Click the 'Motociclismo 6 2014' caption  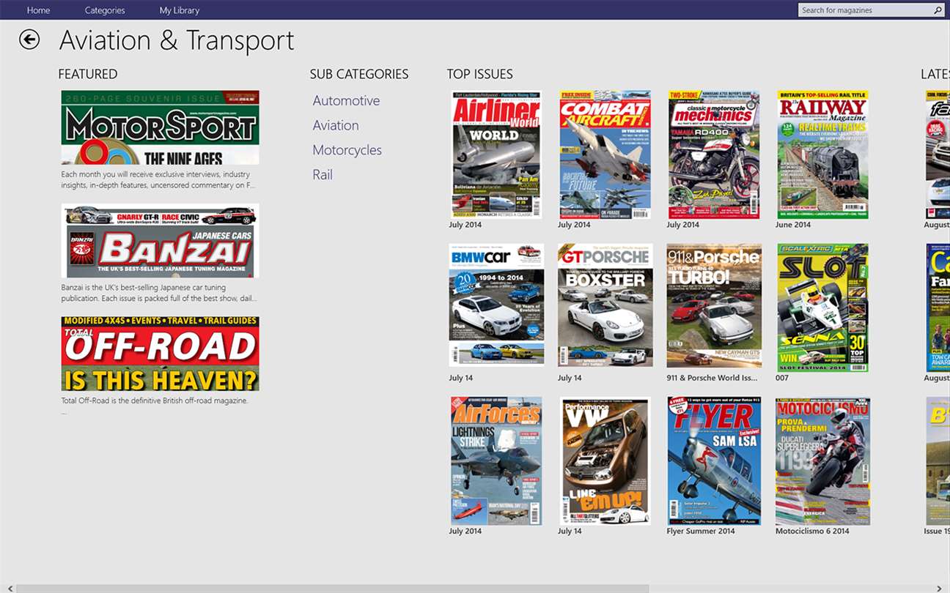click(812, 532)
